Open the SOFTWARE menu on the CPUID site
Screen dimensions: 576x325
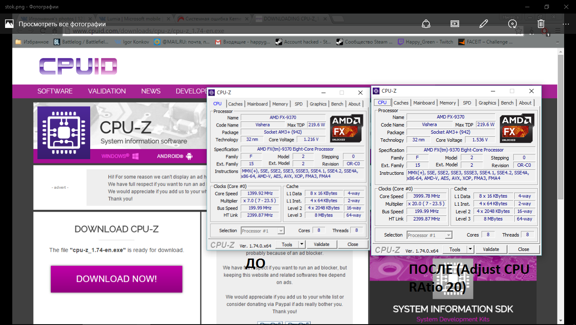(55, 91)
